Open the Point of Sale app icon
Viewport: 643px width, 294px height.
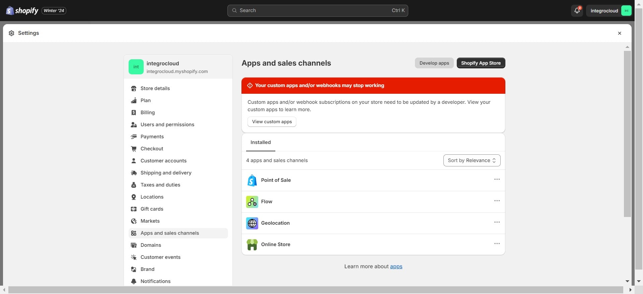252,180
